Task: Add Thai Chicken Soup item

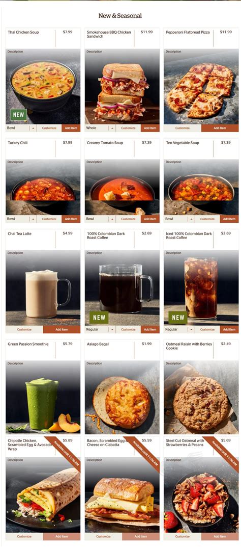Action: [71, 128]
